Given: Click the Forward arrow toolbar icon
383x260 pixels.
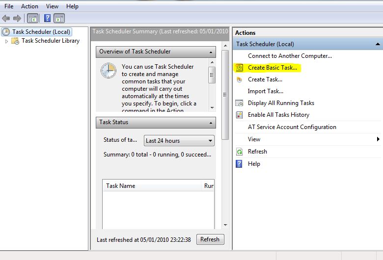Looking at the screenshot, I should [x=17, y=19].
